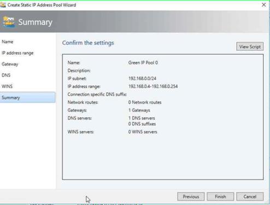Click the 'IP subnet:' label
The height and width of the screenshot is (205, 270).
[77, 79]
